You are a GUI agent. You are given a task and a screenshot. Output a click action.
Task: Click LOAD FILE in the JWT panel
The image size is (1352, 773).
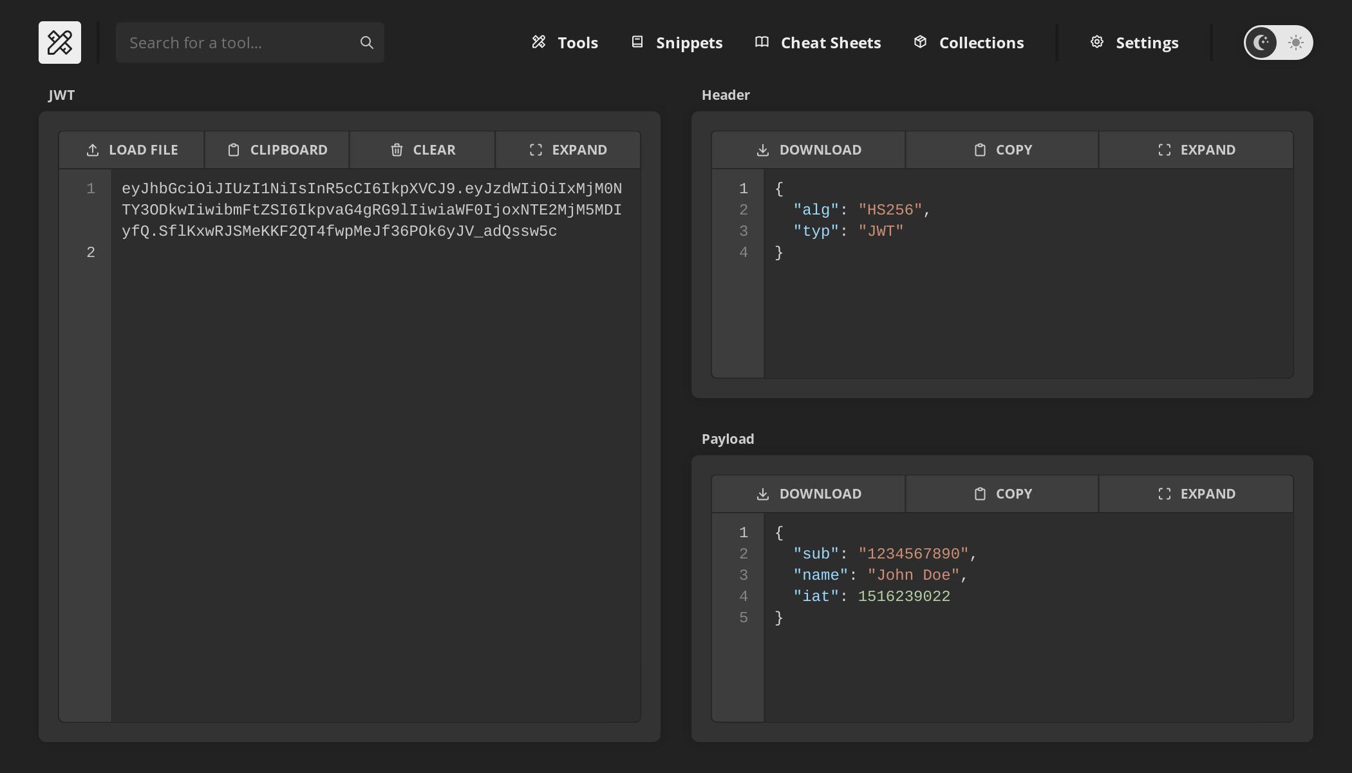(131, 150)
